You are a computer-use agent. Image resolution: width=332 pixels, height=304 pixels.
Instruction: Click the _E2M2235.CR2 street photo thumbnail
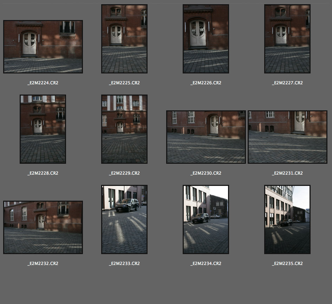click(x=287, y=219)
